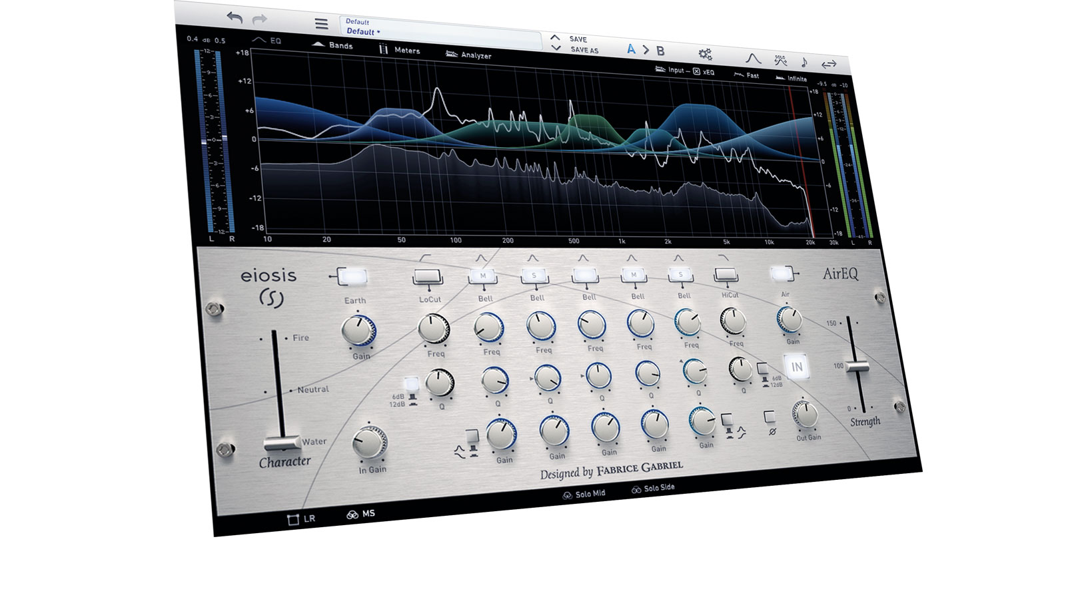
Task: Open the Default preset dropdown
Action: pyautogui.click(x=440, y=31)
